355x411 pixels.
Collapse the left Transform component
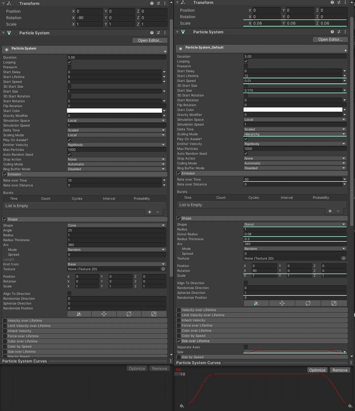tap(4, 4)
